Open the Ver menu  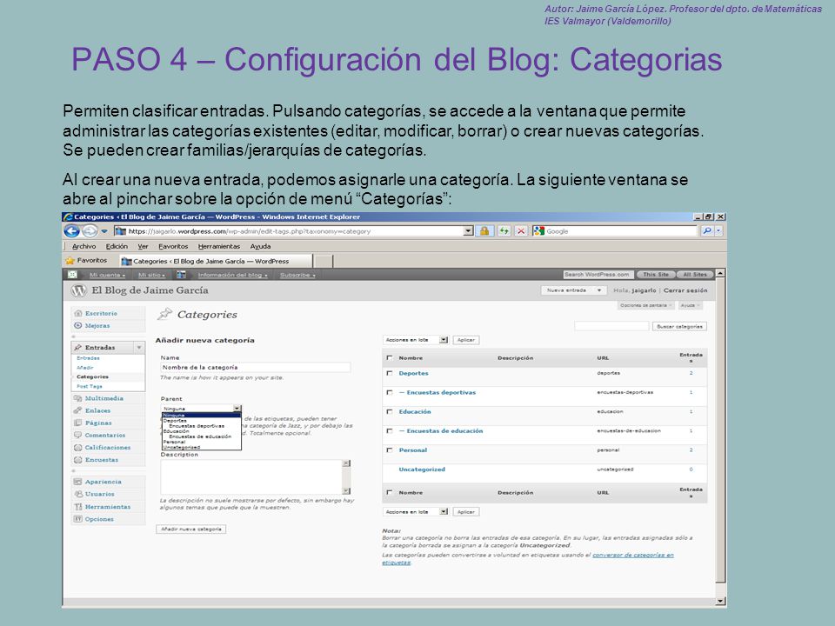(x=143, y=246)
